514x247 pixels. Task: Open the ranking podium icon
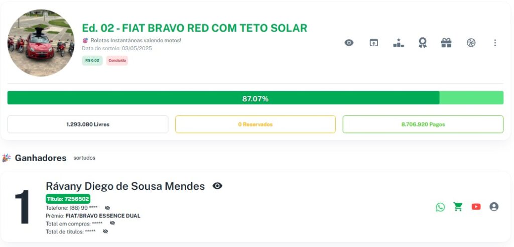(x=398, y=43)
